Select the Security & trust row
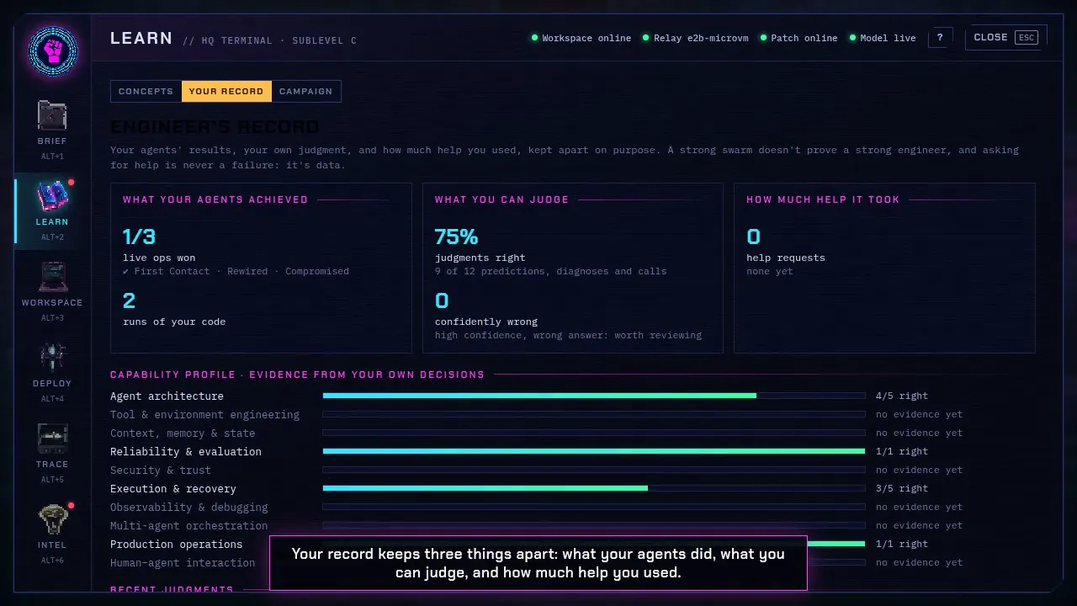Image resolution: width=1077 pixels, height=606 pixels. [x=536, y=470]
